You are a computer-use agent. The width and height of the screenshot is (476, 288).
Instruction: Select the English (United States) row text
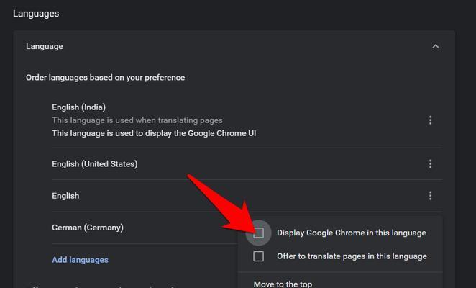(95, 164)
